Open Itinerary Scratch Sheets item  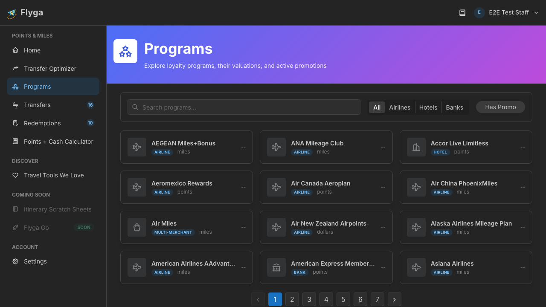(53, 209)
